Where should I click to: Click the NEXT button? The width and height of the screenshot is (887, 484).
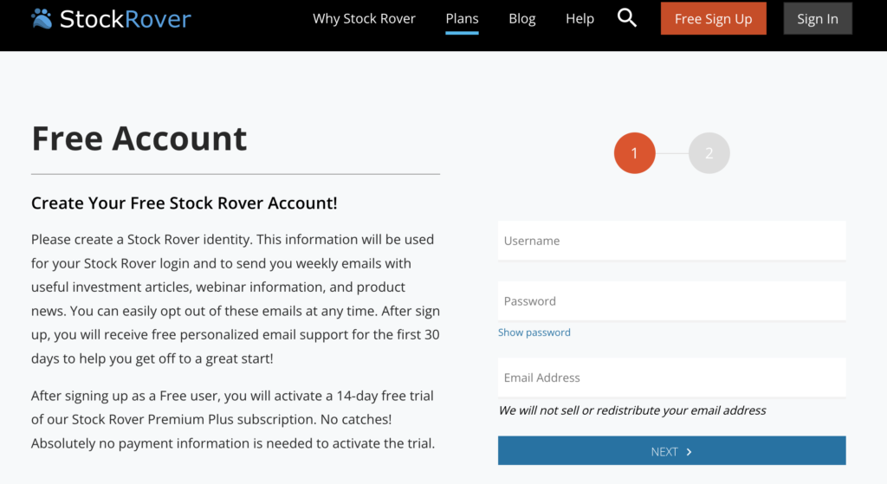point(672,450)
